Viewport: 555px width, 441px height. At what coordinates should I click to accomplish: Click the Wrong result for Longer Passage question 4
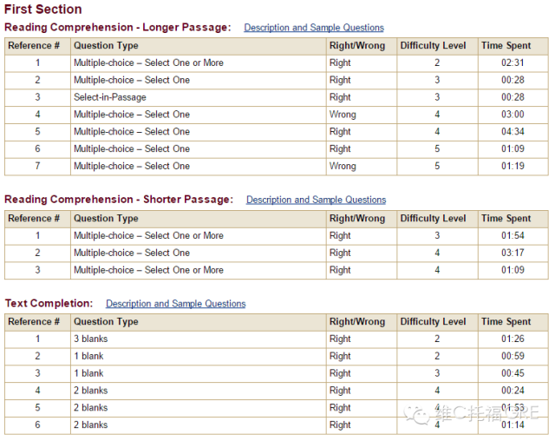343,115
